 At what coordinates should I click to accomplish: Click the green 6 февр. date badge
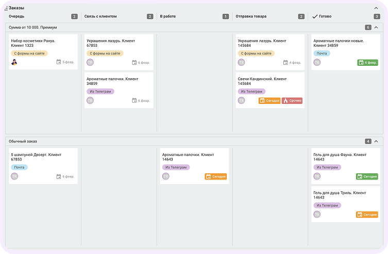368,63
